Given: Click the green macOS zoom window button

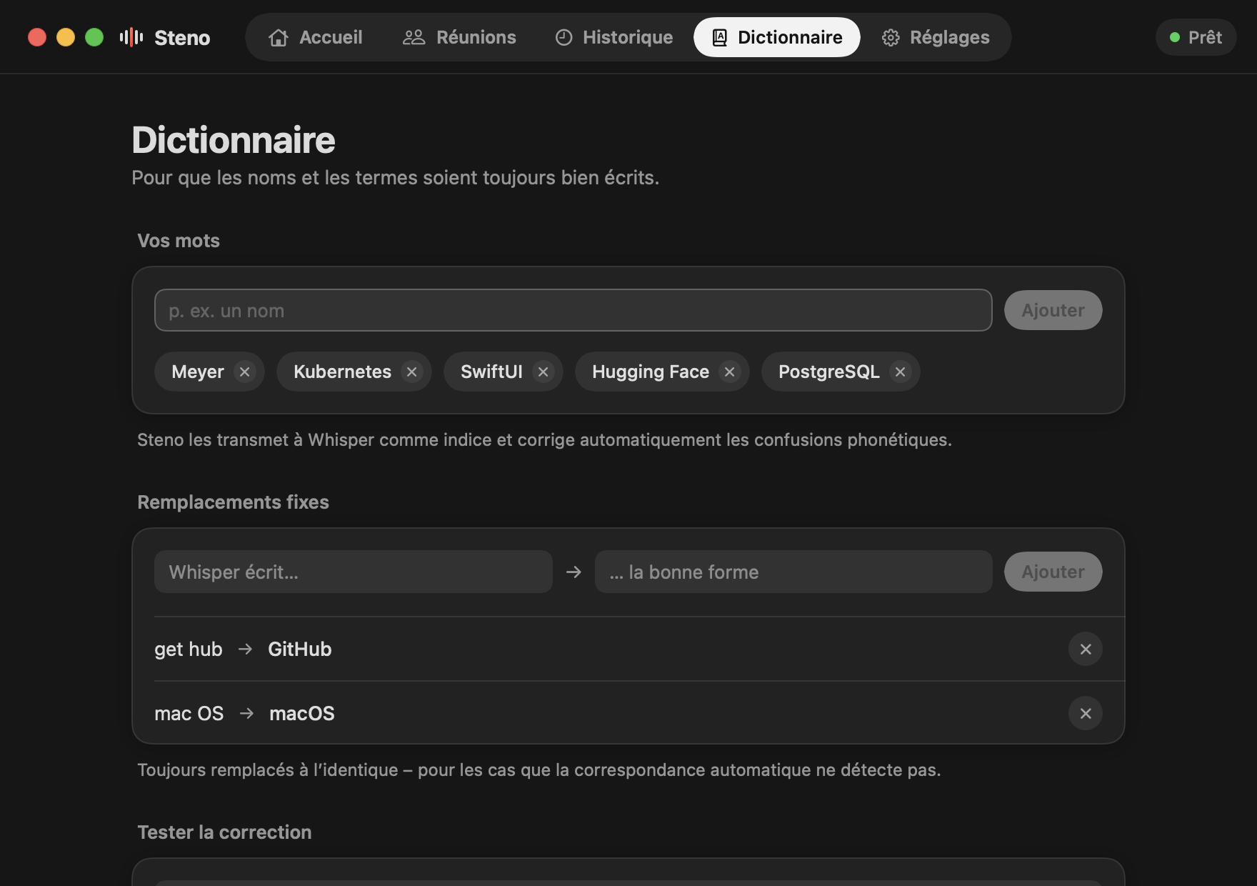Looking at the screenshot, I should [94, 37].
